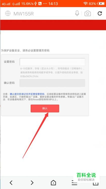Focus the 确认密码 confirmation field
106x189 pixels.
point(52,83)
